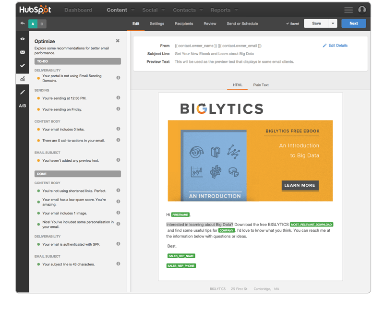The image size is (384, 310).
Task: Click the DONE section header
Action: [x=78, y=174]
